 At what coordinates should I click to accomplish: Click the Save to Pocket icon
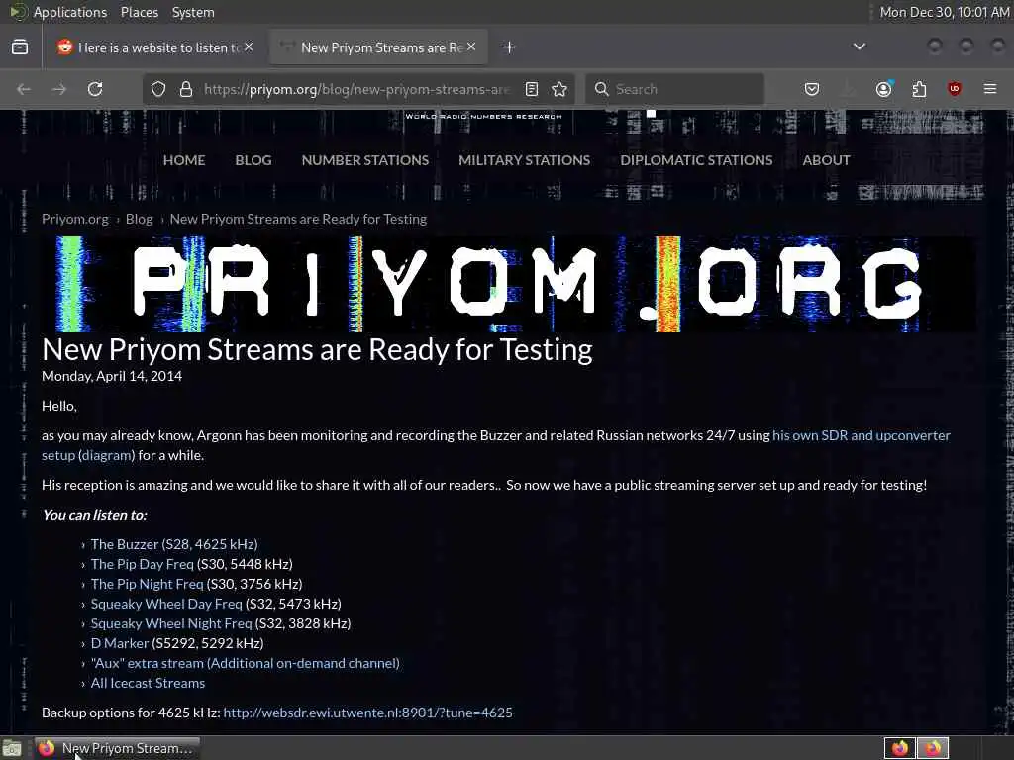click(812, 89)
